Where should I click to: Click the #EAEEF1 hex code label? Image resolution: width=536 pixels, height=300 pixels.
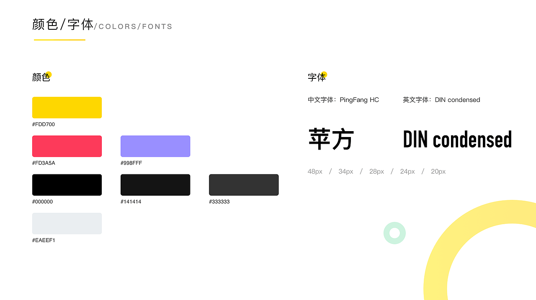44,240
